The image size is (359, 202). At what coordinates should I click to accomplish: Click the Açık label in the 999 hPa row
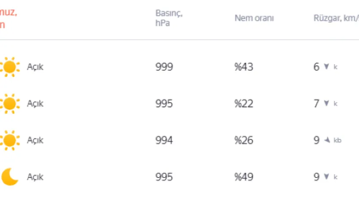click(35, 67)
